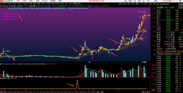Image resolution: width=183 pixels, height=93 pixels.
Task: Open the 市场 menu tab
Action: click(x=24, y=1)
